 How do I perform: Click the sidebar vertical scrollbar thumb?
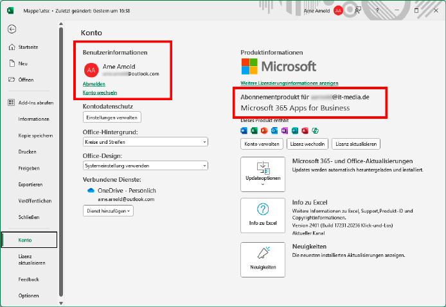[x=61, y=162]
